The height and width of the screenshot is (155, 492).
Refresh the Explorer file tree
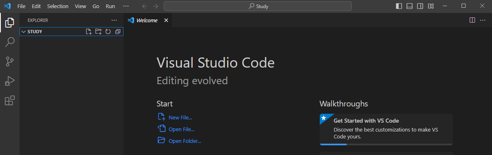(108, 32)
